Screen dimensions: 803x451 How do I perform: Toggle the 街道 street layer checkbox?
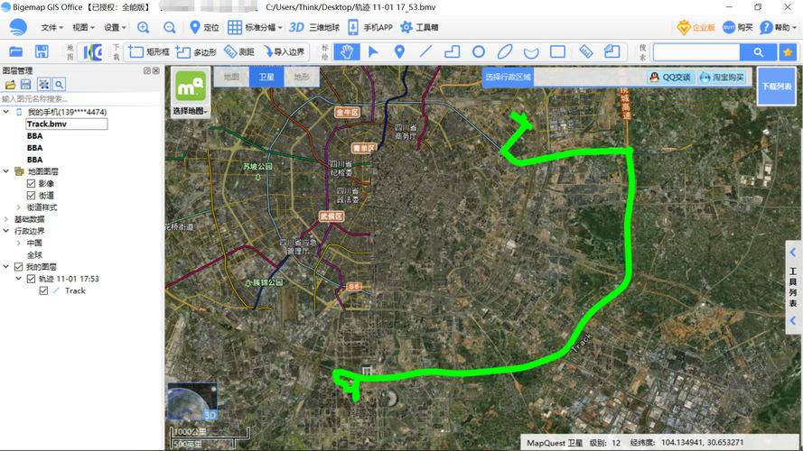[x=31, y=195]
